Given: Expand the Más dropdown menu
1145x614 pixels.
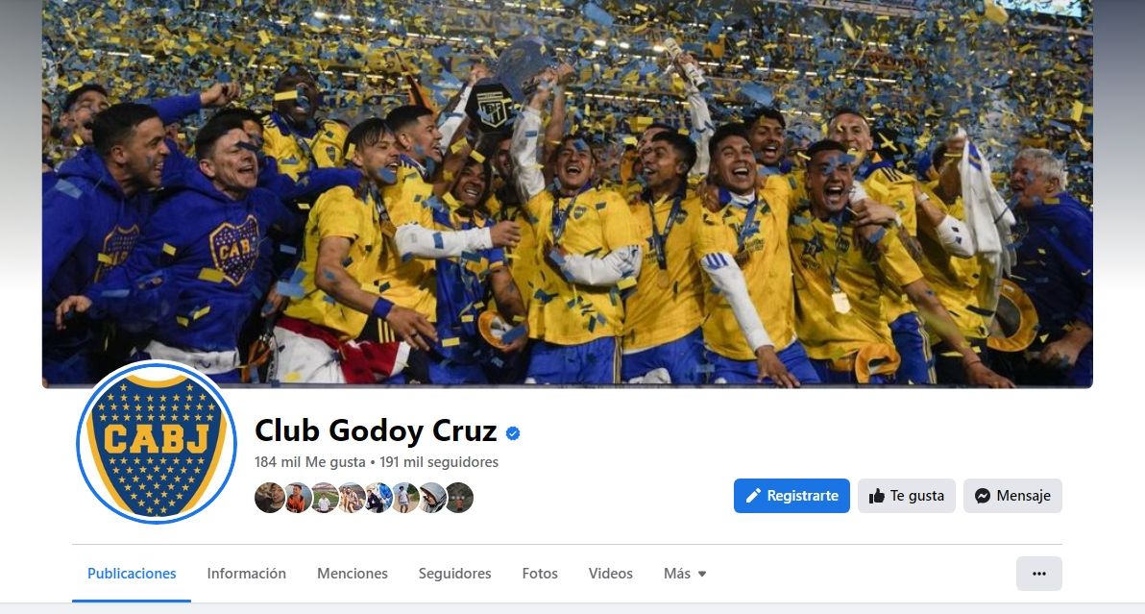Looking at the screenshot, I should (x=685, y=574).
